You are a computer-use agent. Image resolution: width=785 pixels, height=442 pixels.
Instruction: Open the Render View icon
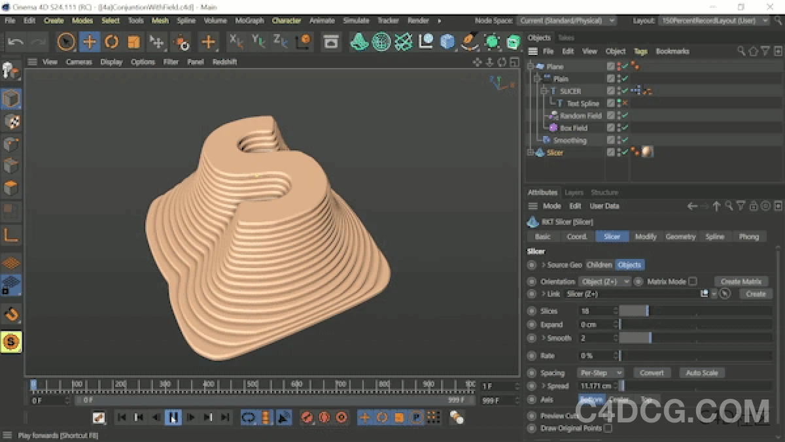click(331, 42)
